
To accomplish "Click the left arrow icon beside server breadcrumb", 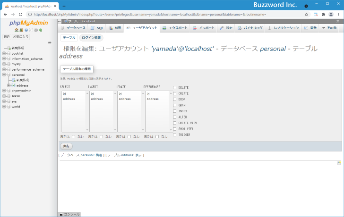I will pos(60,21).
